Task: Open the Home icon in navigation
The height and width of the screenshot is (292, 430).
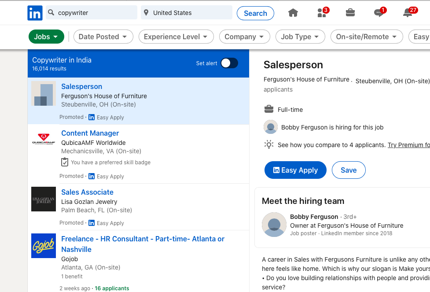Action: pyautogui.click(x=293, y=13)
